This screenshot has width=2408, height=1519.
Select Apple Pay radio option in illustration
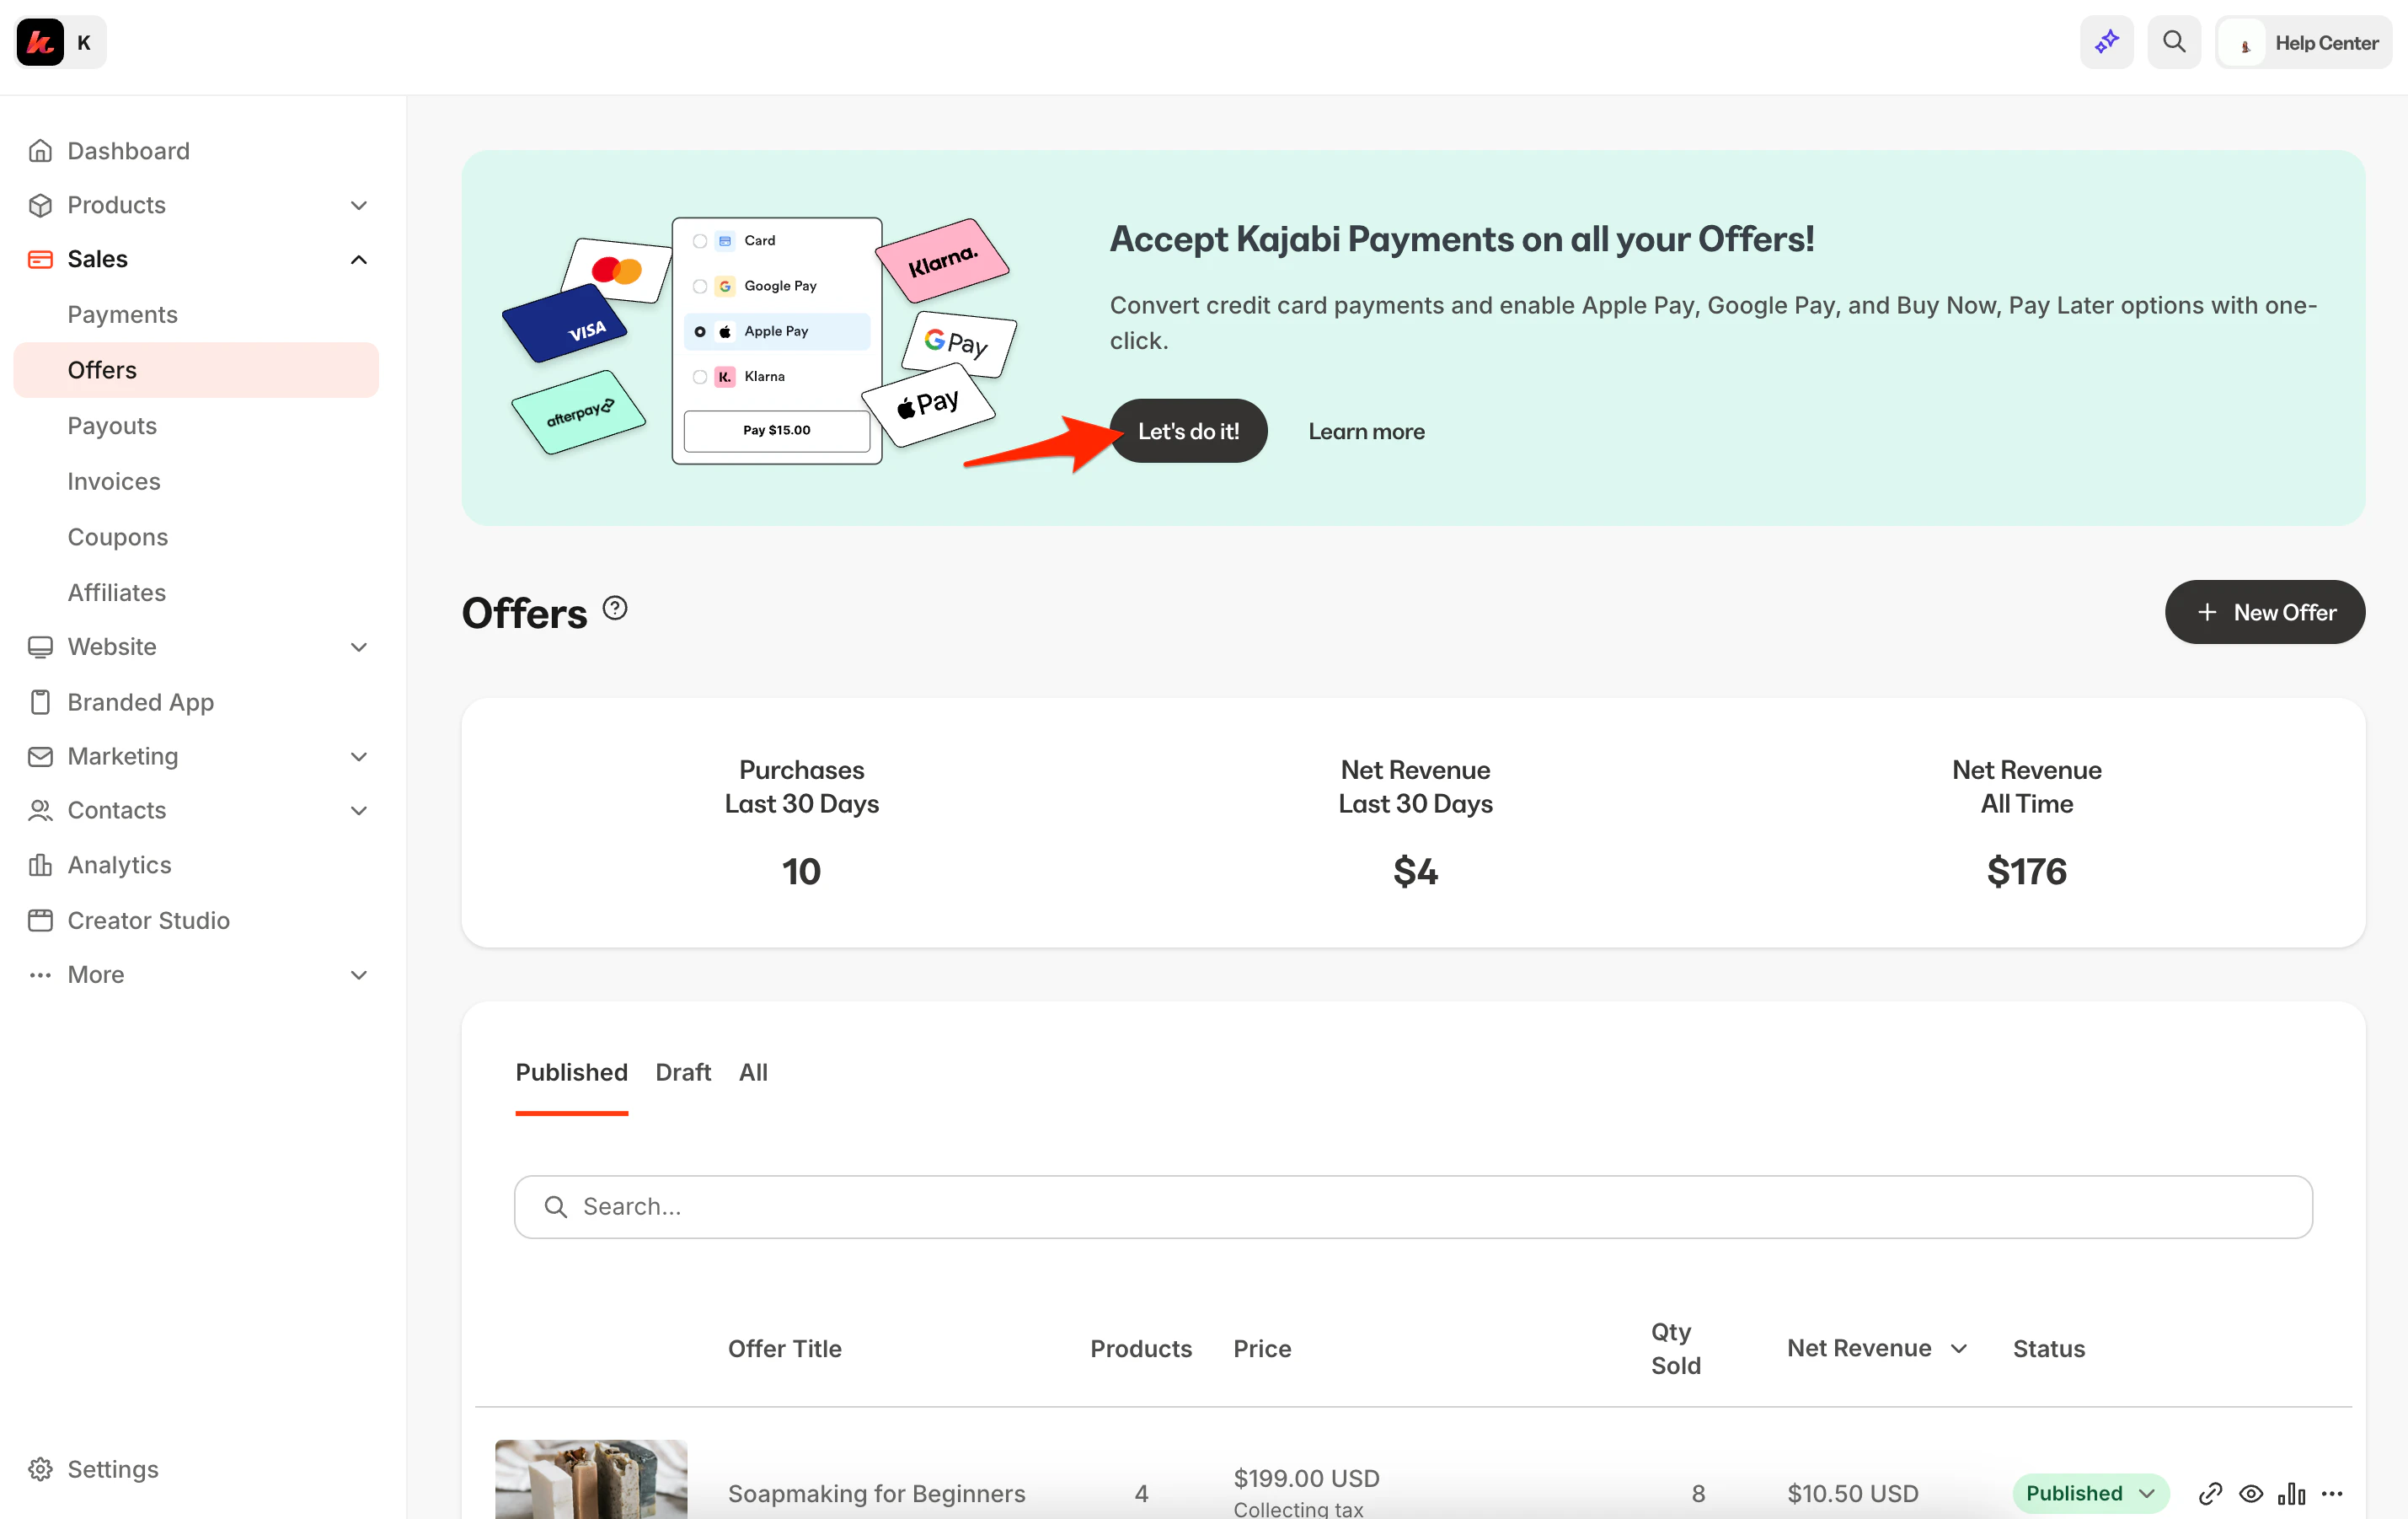(700, 331)
